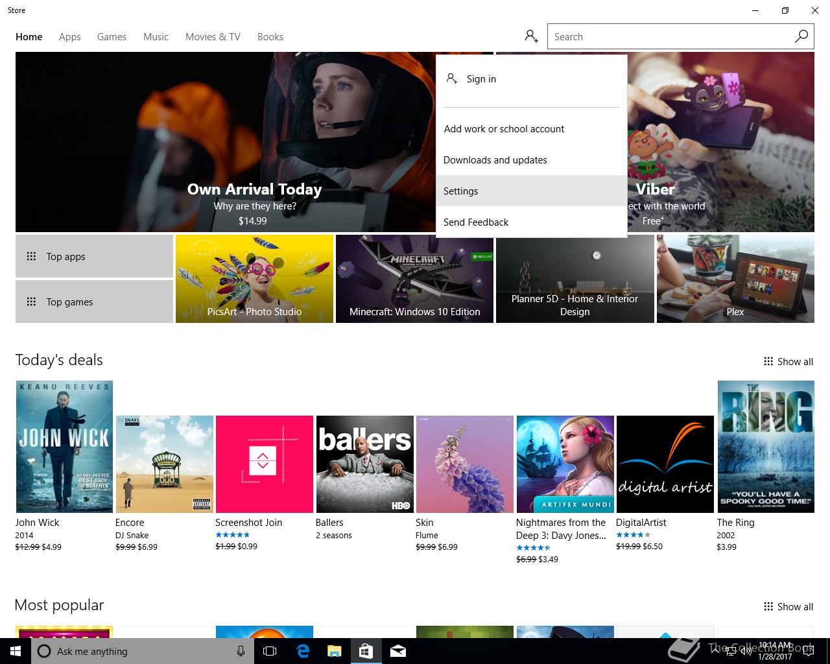Click the account profile icon beside Search
830x664 pixels.
pos(532,36)
